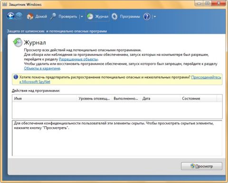Open the Разрешенные объекты link
Screen dimensions: 228x183
point(78,59)
